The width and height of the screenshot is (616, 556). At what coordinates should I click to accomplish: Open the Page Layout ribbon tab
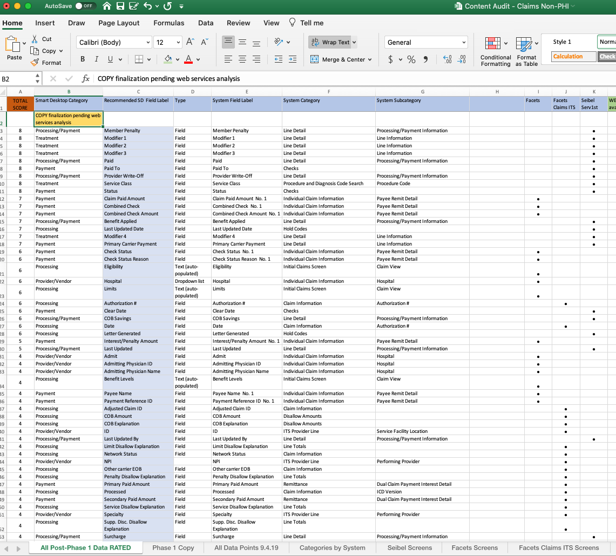pos(119,23)
